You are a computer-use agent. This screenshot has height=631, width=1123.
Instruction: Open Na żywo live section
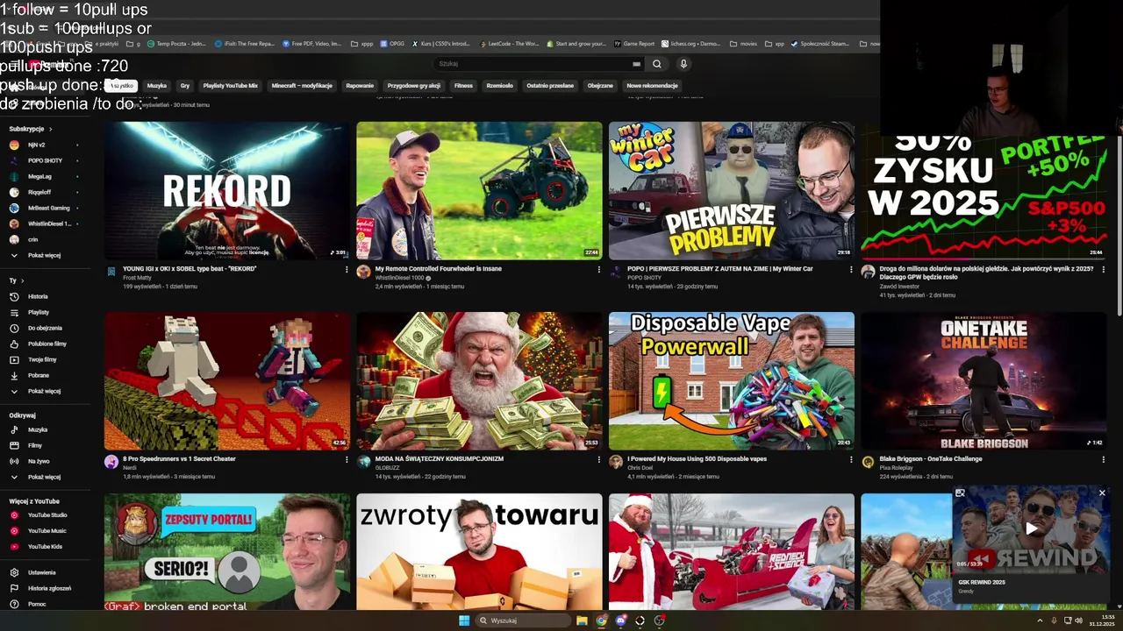pos(39,461)
